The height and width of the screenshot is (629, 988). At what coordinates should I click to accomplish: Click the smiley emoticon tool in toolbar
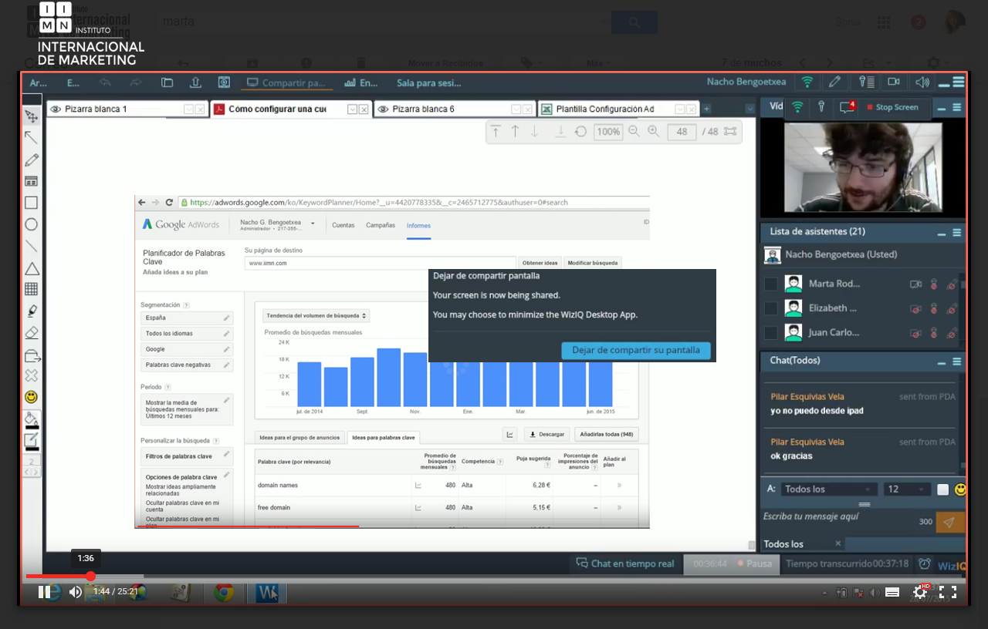(32, 397)
